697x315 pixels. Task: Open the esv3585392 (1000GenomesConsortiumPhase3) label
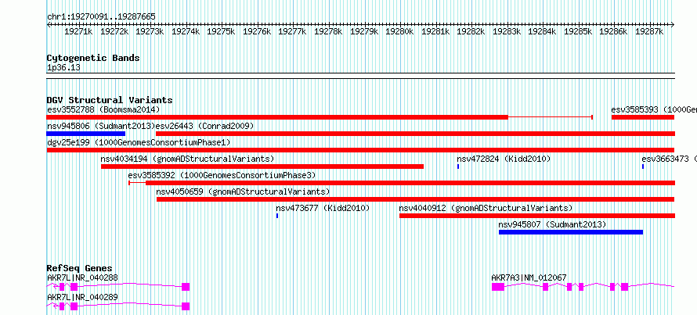point(222,175)
